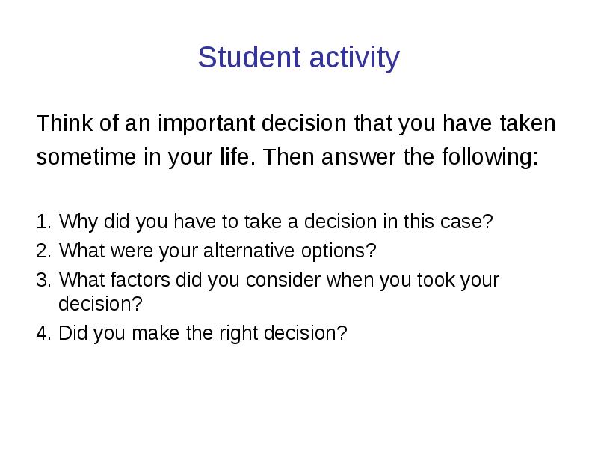Click the word options? in question two

[339, 252]
